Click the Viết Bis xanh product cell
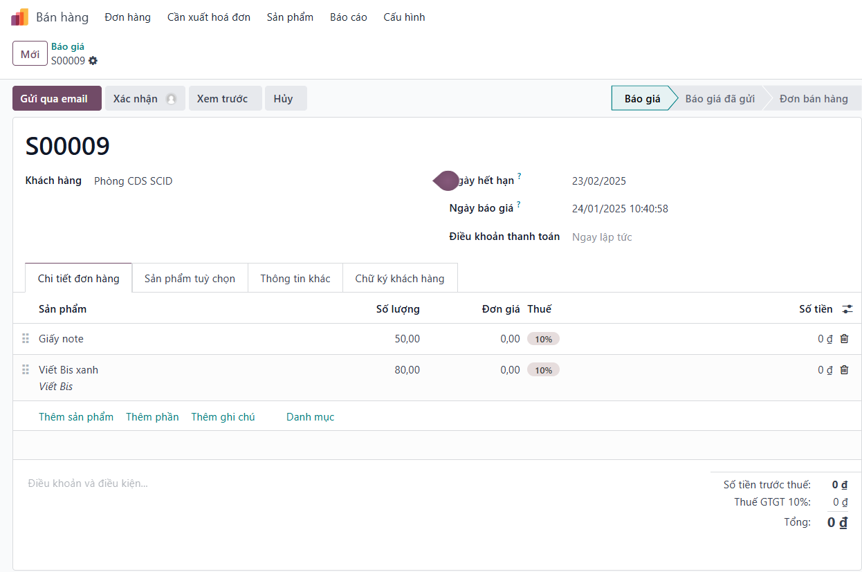 pyautogui.click(x=68, y=370)
